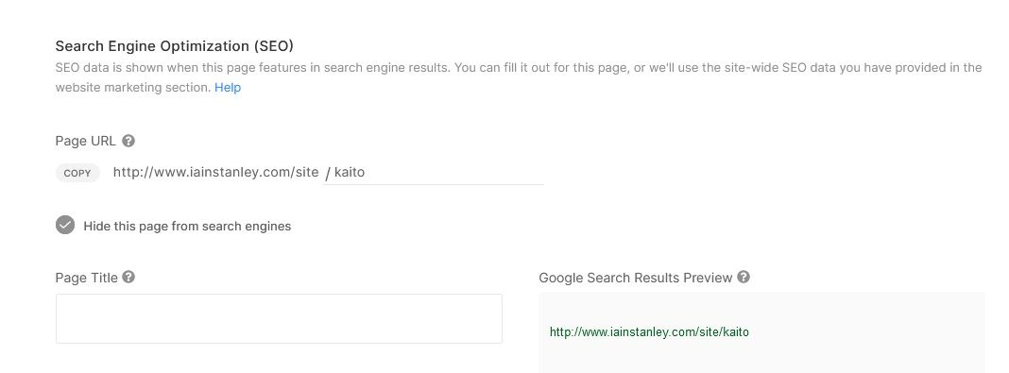Click the COPY button for page URL

coord(77,173)
